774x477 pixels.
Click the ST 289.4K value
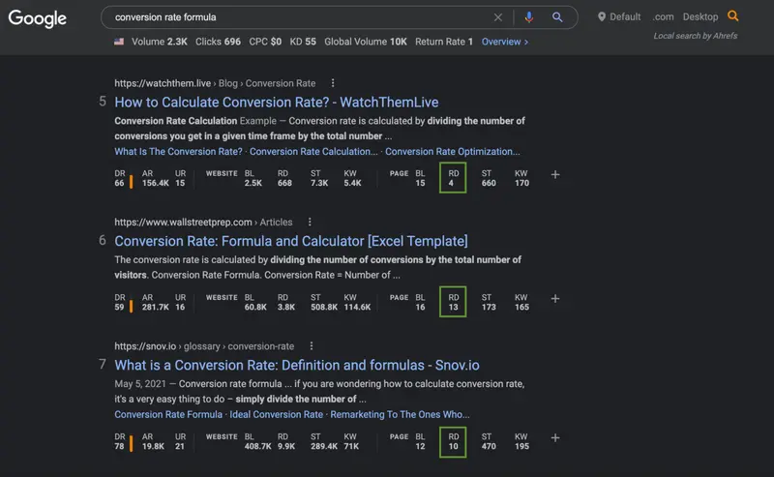coord(324,446)
